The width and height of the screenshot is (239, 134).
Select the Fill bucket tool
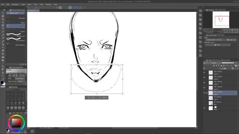3,57
